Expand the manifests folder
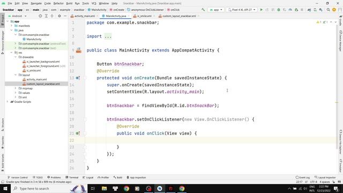The width and height of the screenshot is (343, 193). click(x=12, y=26)
